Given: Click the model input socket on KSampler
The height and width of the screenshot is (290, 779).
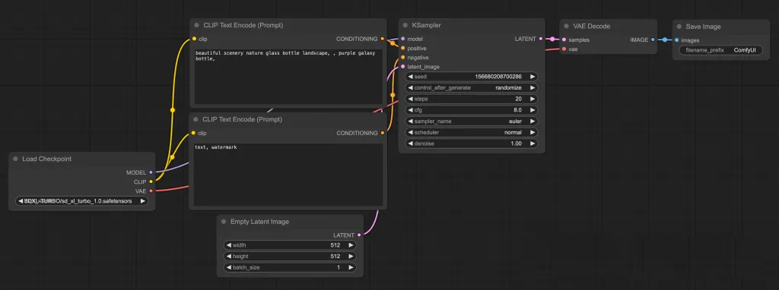Looking at the screenshot, I should 403,39.
